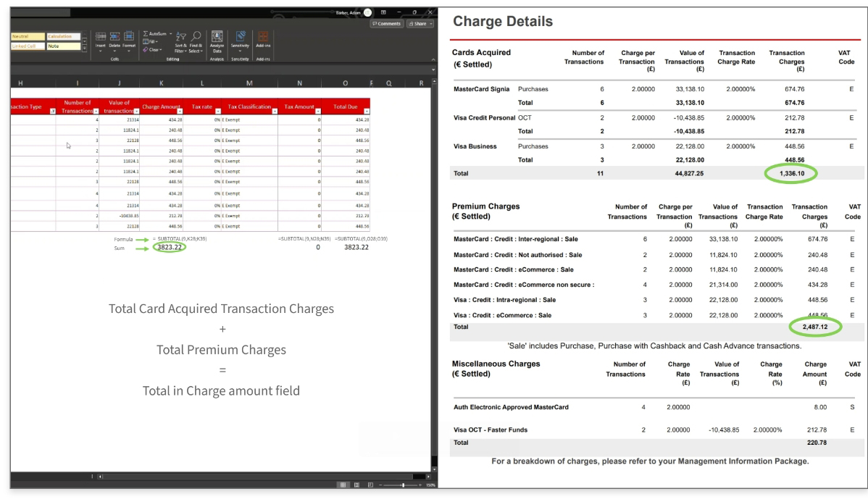
Task: Click the Charge Details heading
Action: coord(503,22)
